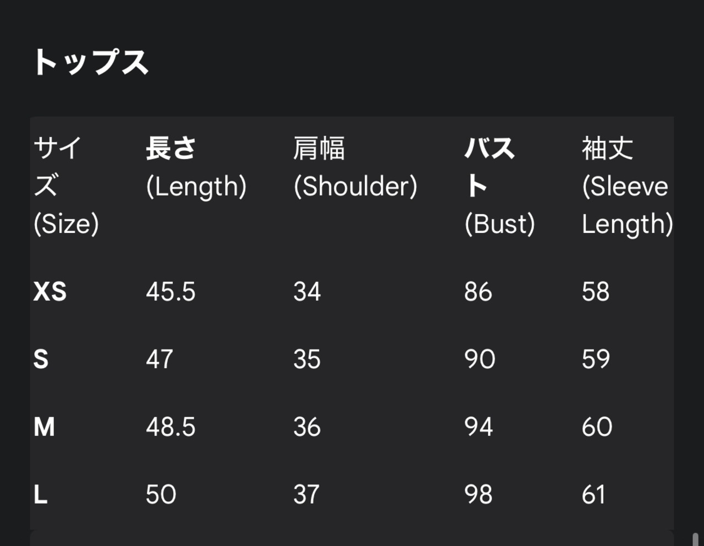This screenshot has width=704, height=546.
Task: Click the バスト (Bust) column header
Action: click(498, 186)
